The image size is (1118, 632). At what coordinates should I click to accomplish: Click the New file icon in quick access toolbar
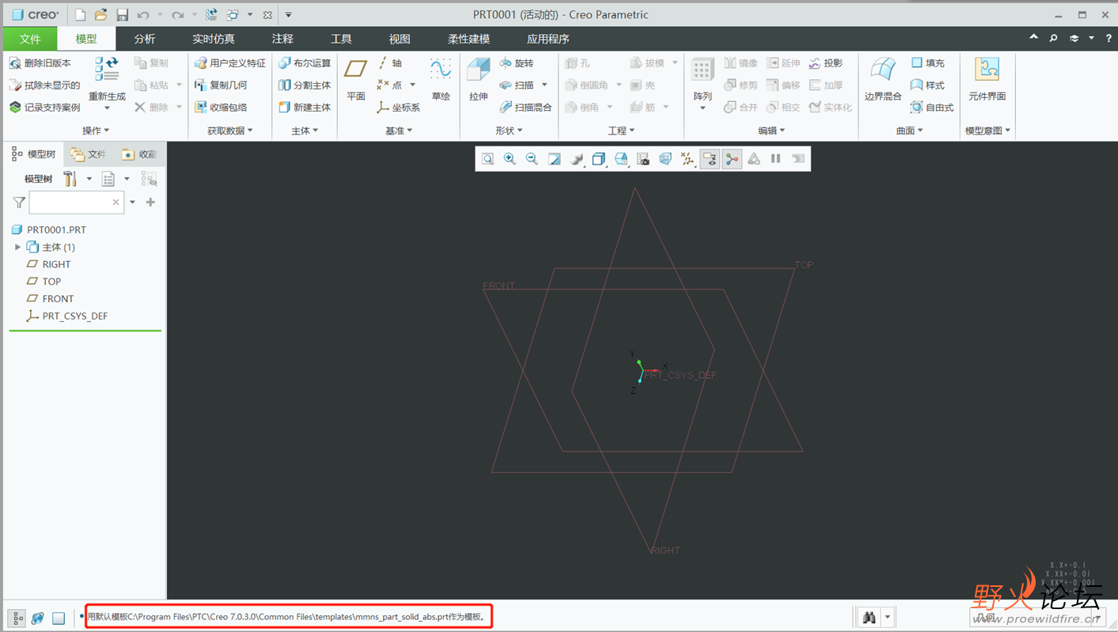(80, 15)
